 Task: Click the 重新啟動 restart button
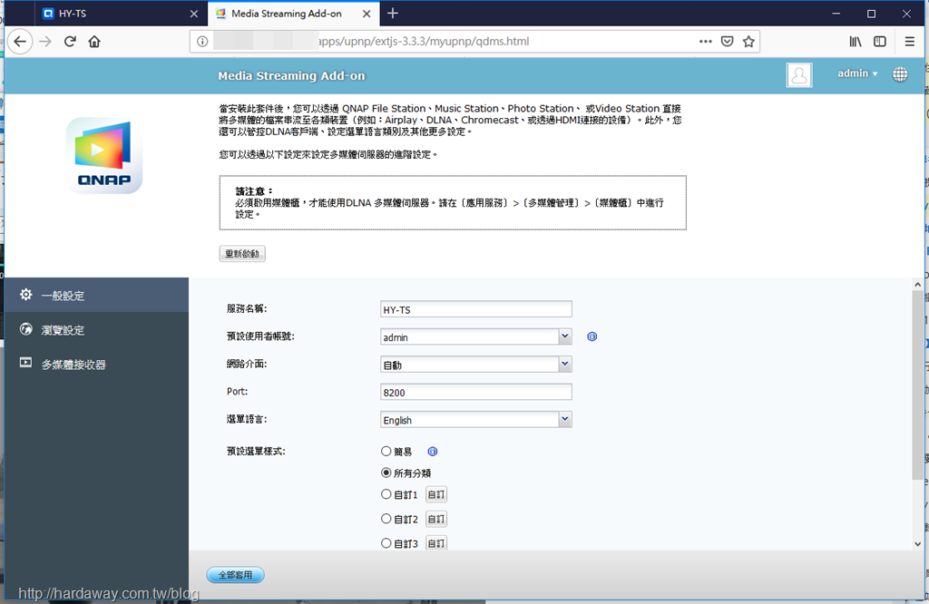pyautogui.click(x=242, y=253)
